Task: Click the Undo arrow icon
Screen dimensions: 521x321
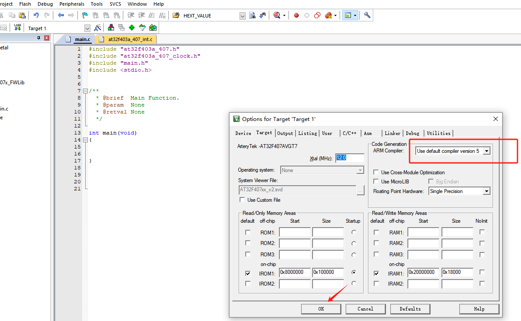Action: coord(36,15)
